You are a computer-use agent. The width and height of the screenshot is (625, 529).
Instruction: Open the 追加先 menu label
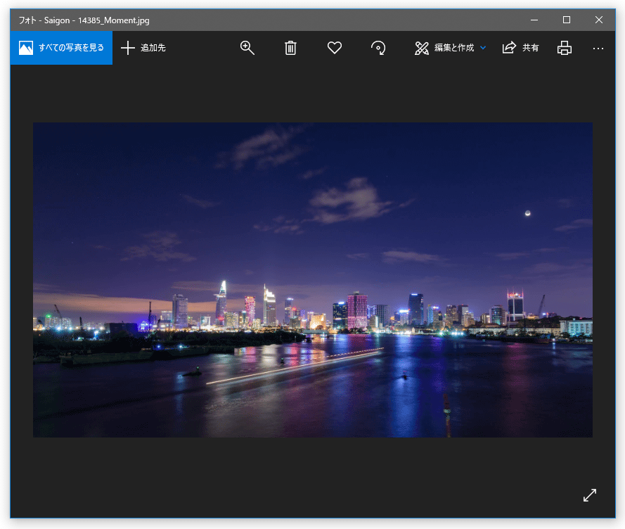[x=153, y=48]
